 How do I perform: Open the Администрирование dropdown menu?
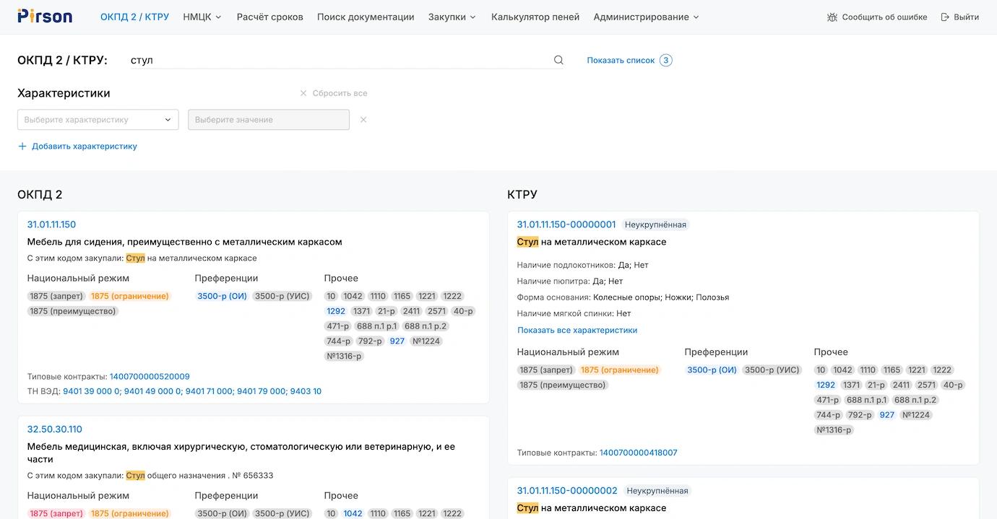click(x=646, y=17)
